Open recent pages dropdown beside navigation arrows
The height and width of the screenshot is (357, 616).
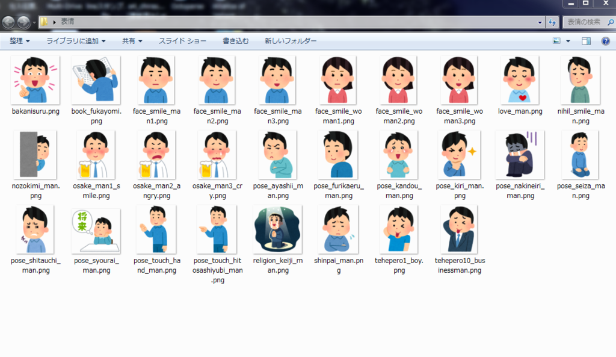click(34, 22)
